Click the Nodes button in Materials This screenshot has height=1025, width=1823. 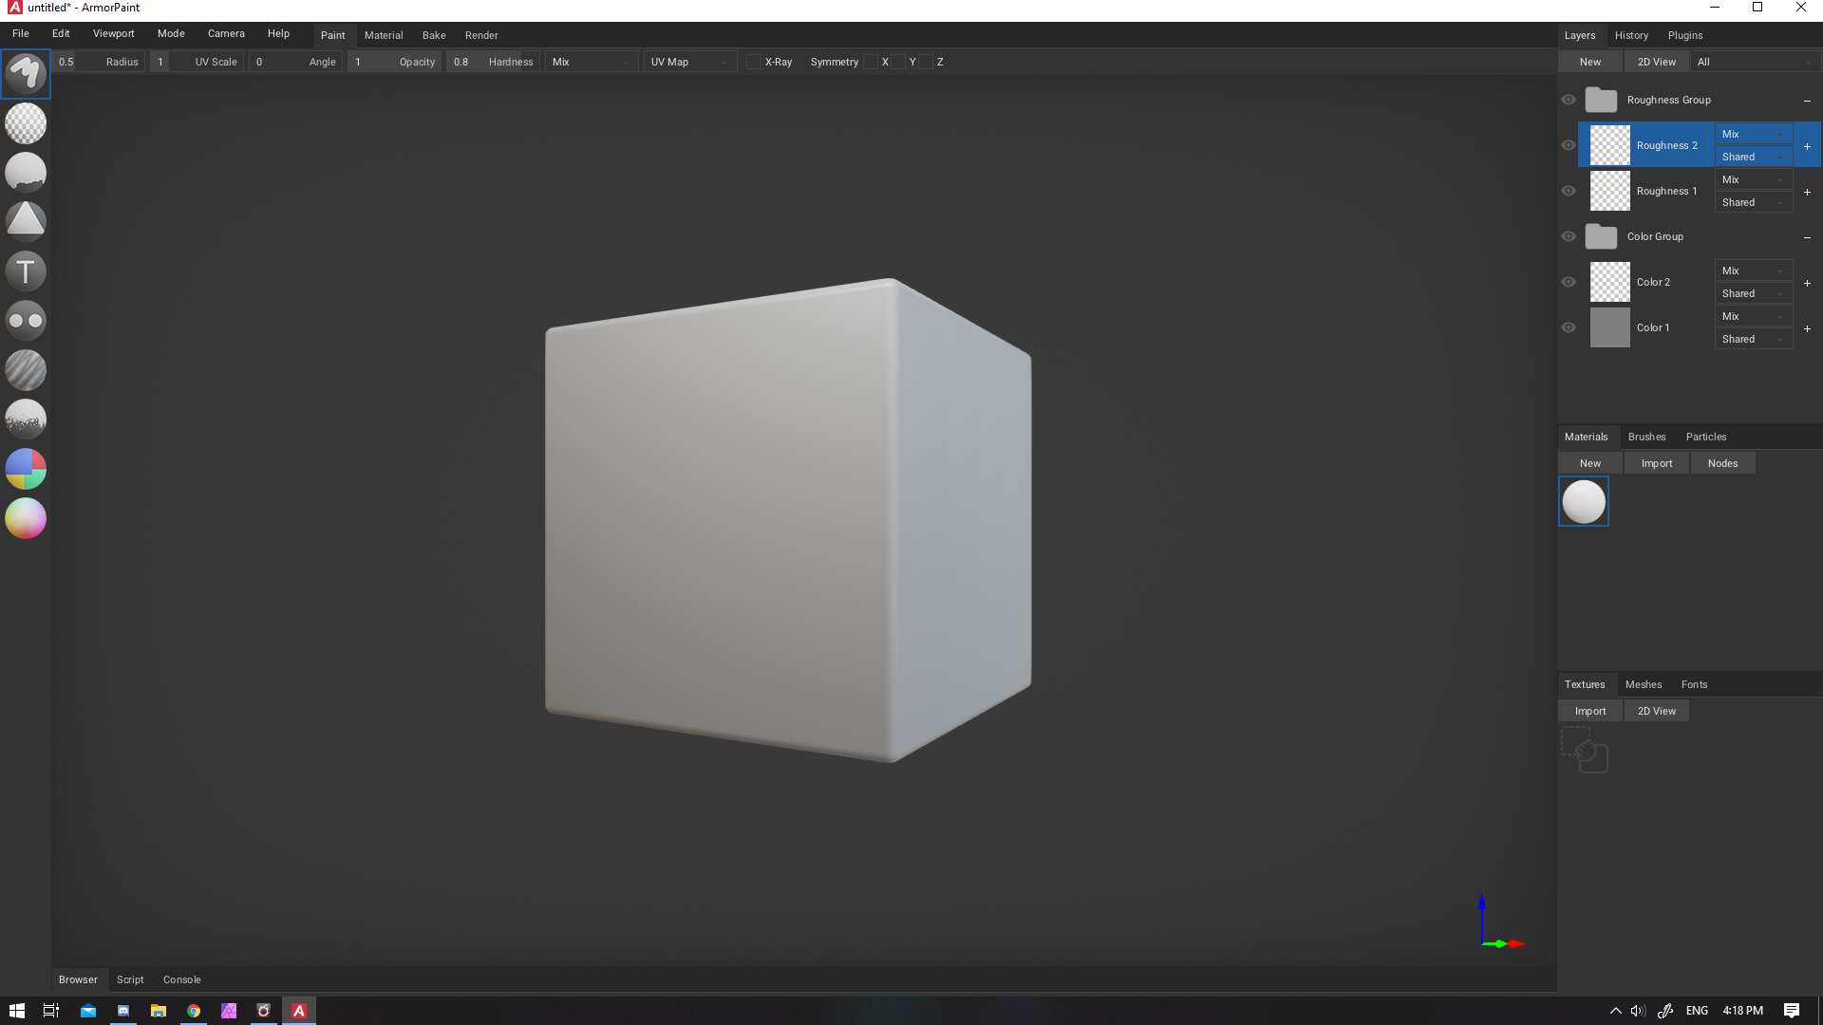1722,463
